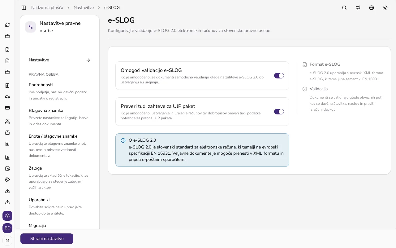The image size is (396, 248).
Task: Open the document with checkmark icon
Action: (7, 50)
